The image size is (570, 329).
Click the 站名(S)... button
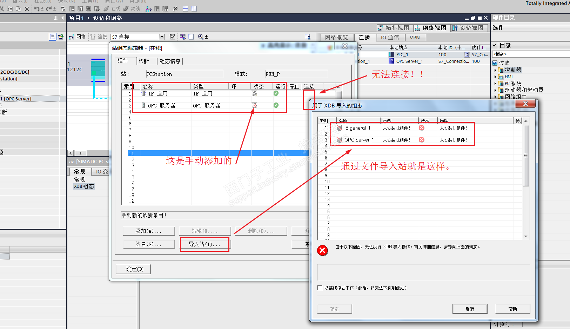pos(149,244)
